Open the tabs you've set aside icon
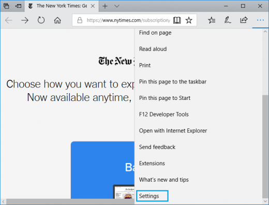 tap(6, 6)
